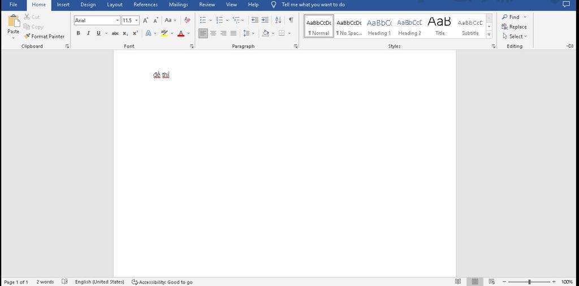The width and height of the screenshot is (579, 286).
Task: Apply Text Effects glowing A icon
Action: point(149,33)
